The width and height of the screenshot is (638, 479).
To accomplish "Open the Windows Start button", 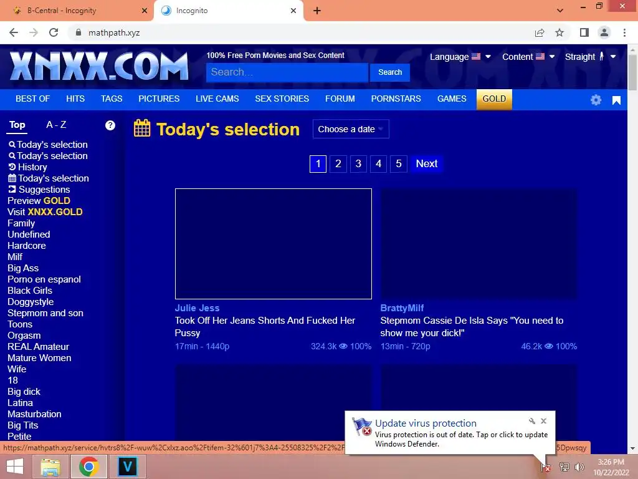I will click(x=15, y=467).
